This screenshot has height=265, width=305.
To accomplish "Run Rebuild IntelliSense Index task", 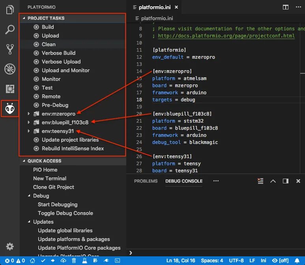I will pos(73,148).
